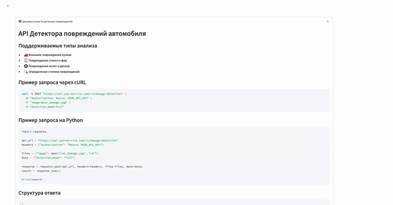Click the 'Повреждения колес и дисков' list item
393x205 pixels.
pyautogui.click(x=49, y=66)
